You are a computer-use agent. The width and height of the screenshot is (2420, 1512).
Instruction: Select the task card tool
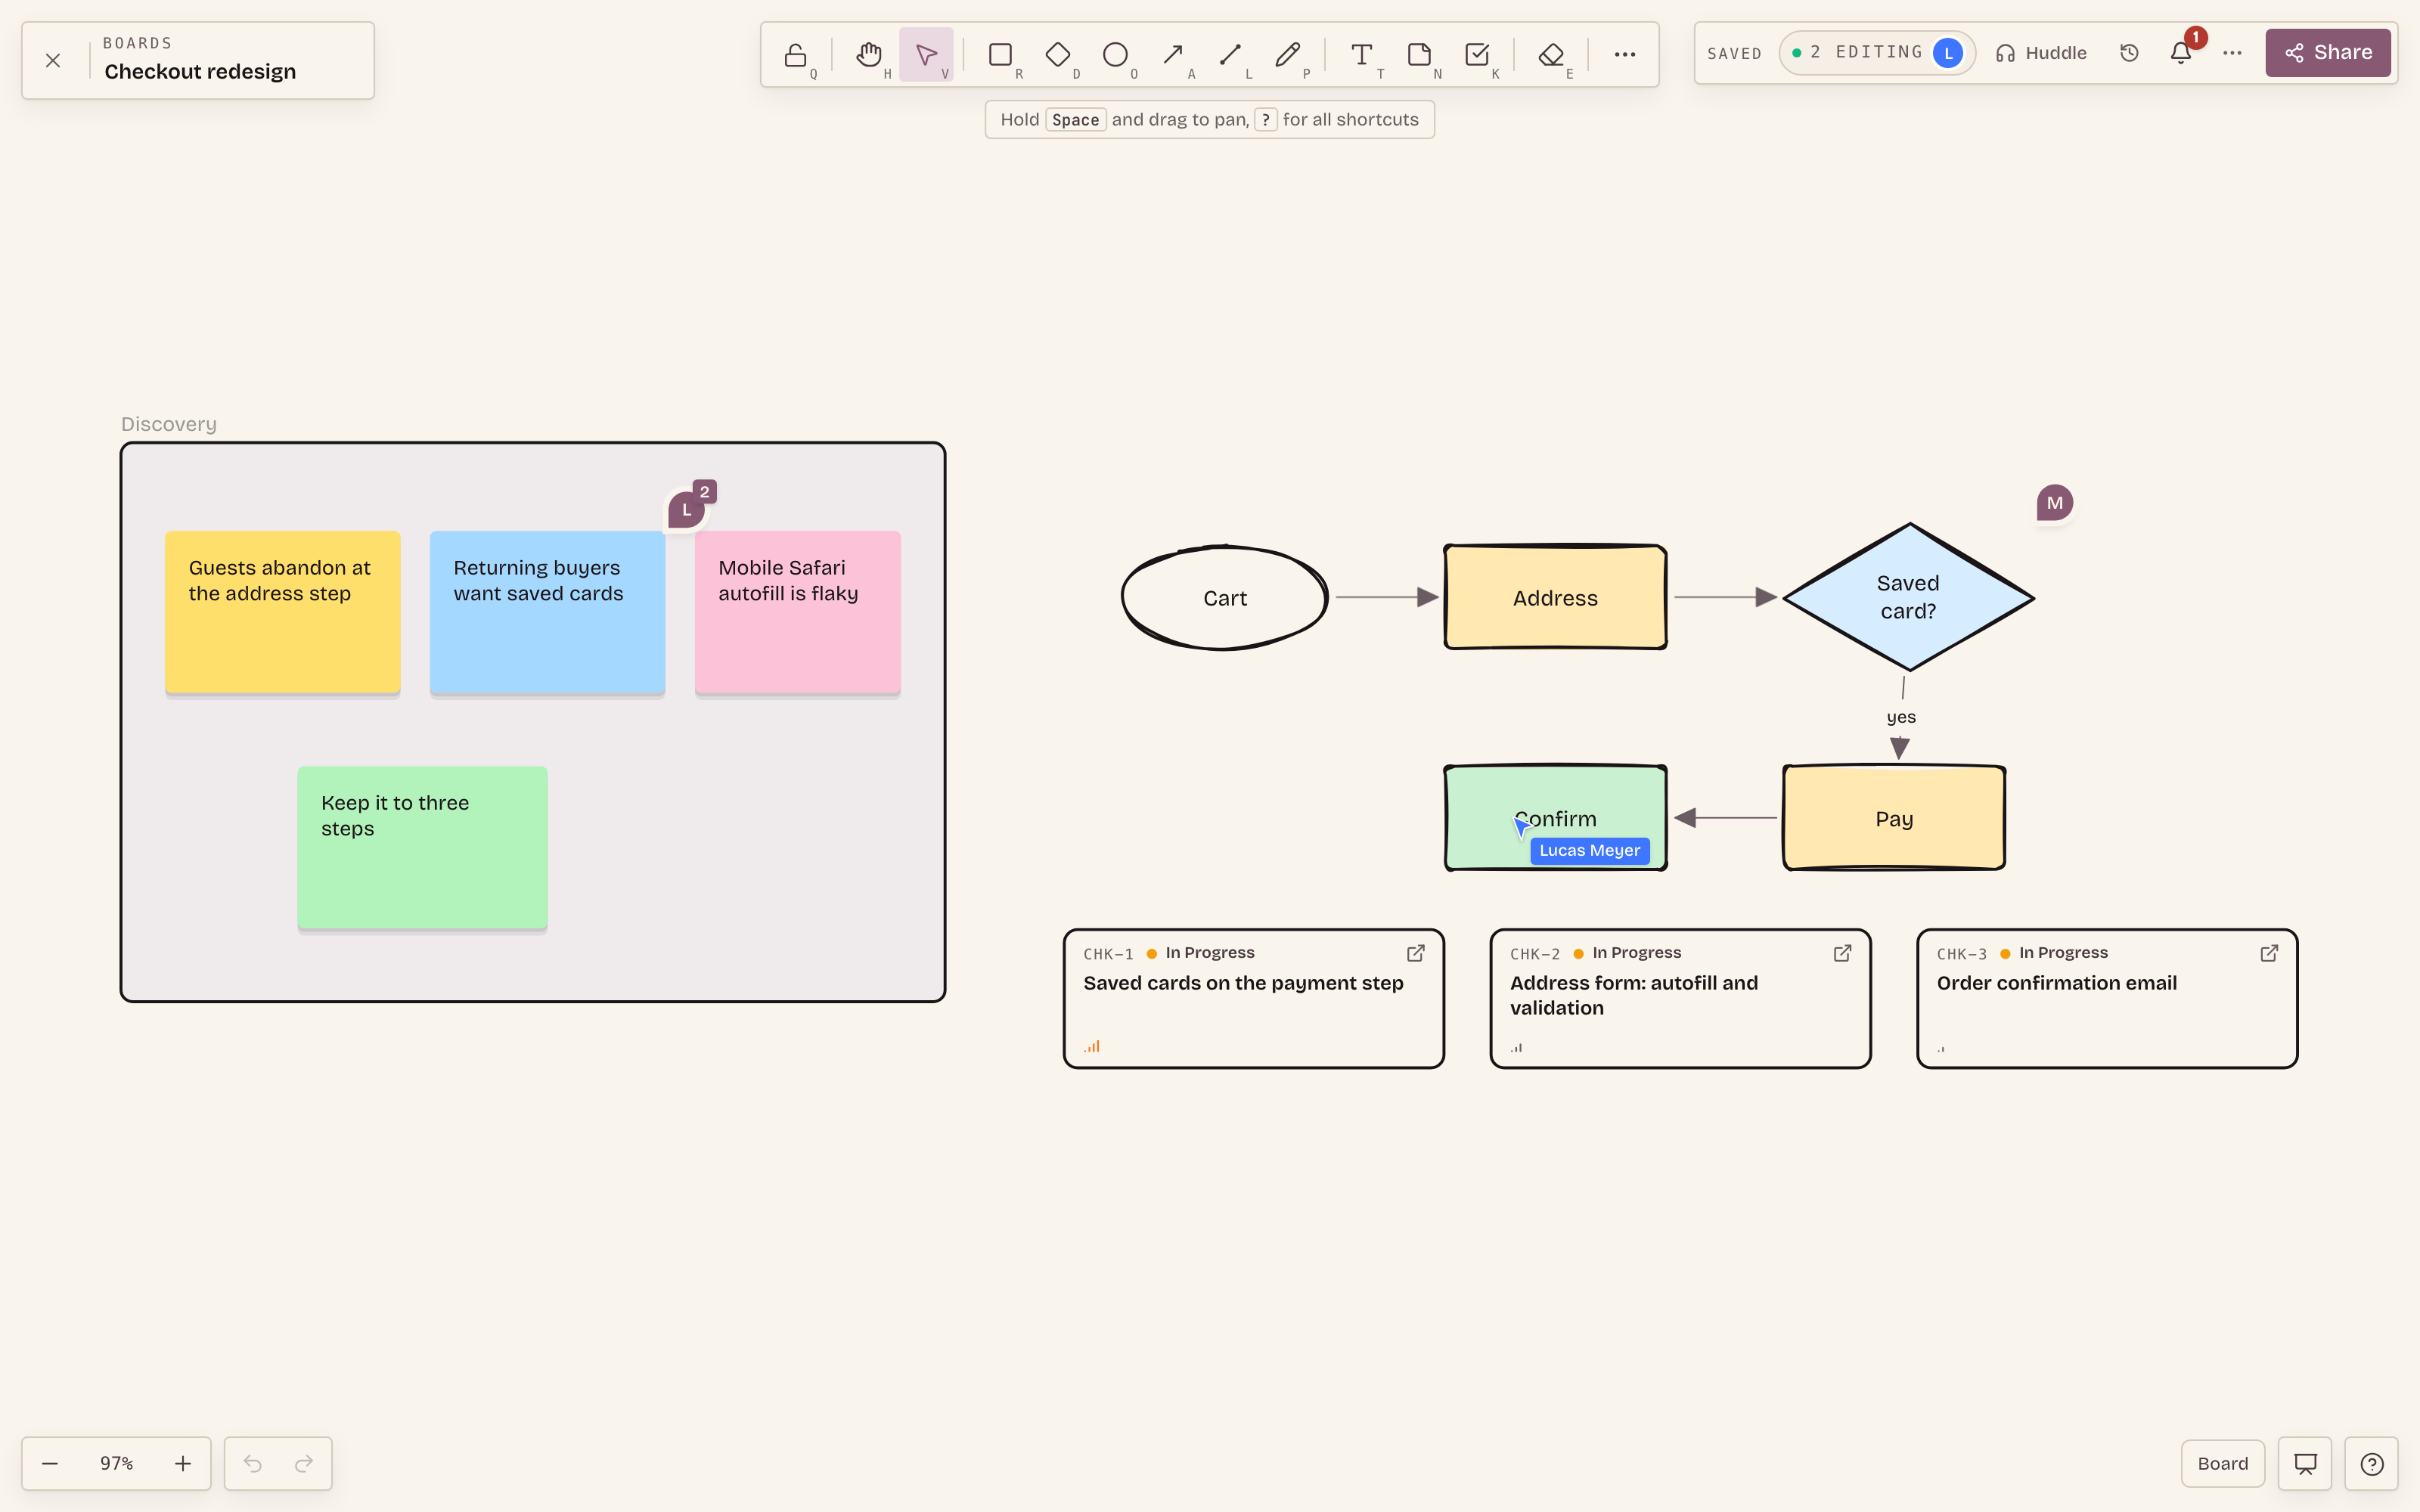click(1477, 54)
